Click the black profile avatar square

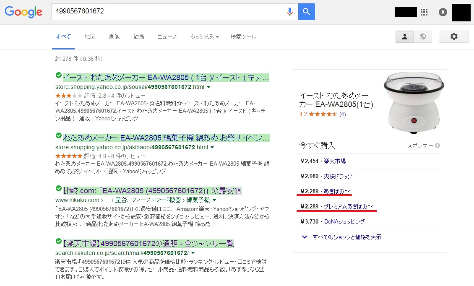pyautogui.click(x=461, y=12)
